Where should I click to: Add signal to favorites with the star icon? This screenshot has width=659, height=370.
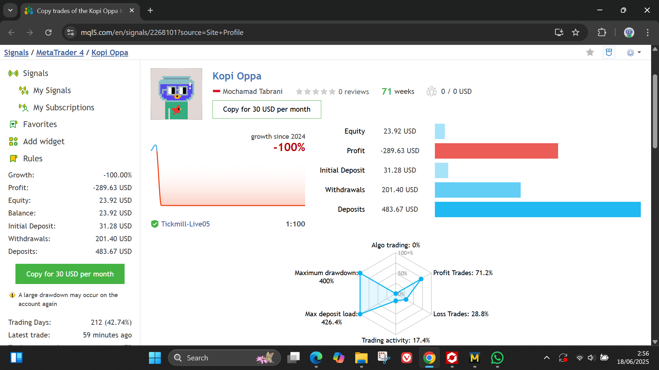590,52
